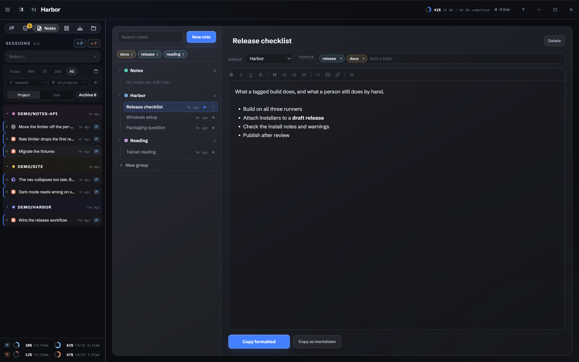Open the folder icon in sidebar tabs
The width and height of the screenshot is (579, 362).
93,28
